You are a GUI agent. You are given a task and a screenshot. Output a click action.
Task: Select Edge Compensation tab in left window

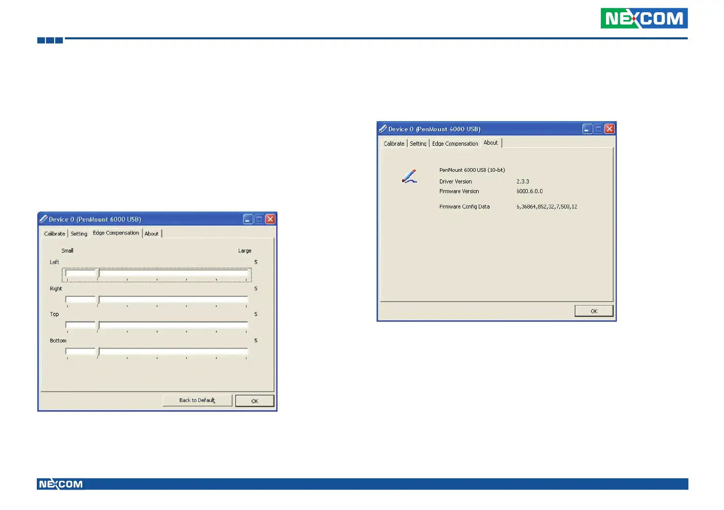point(116,233)
